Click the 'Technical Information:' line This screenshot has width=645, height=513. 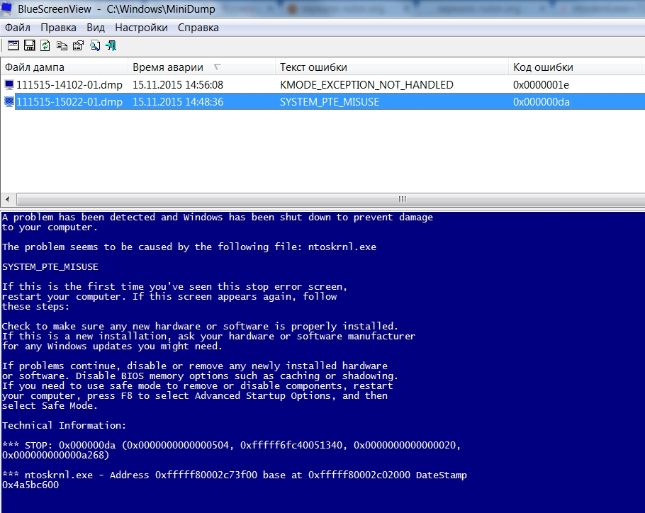coord(64,425)
